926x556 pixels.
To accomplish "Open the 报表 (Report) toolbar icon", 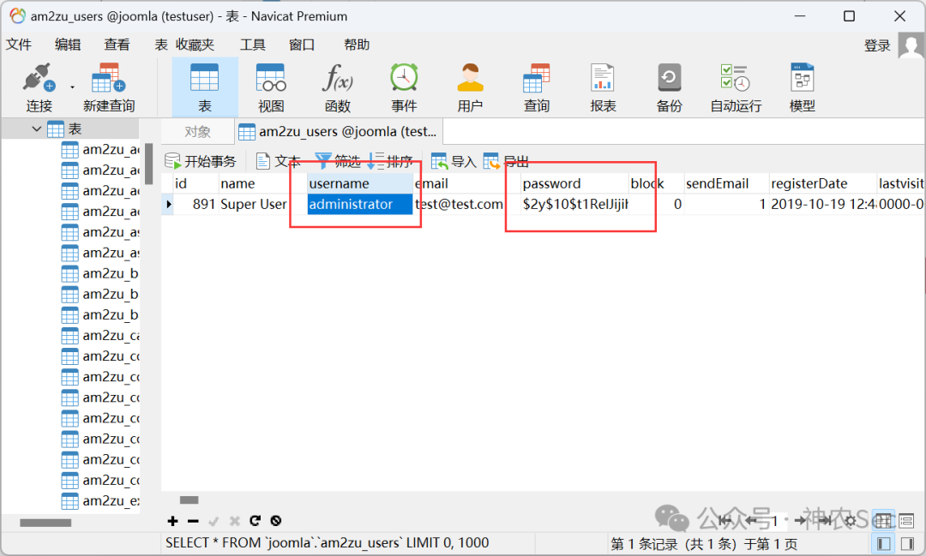I will (x=603, y=77).
